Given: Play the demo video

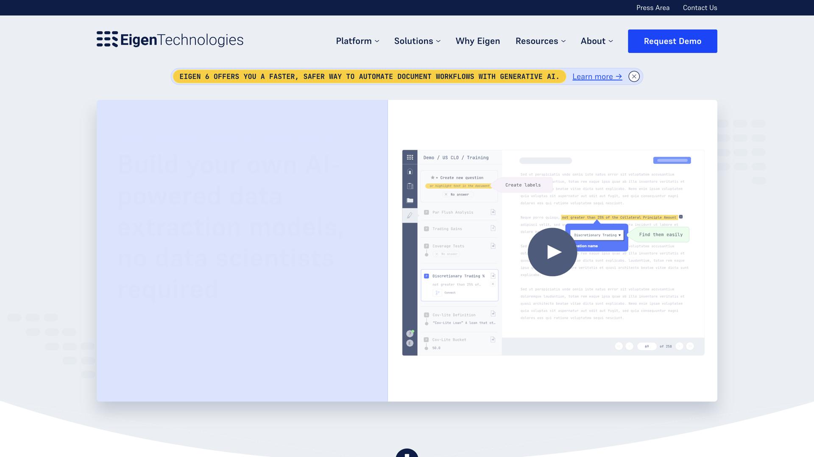Looking at the screenshot, I should (552, 252).
